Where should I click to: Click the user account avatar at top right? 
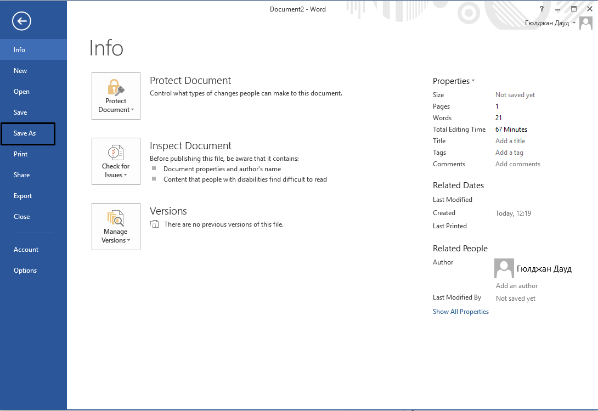tap(585, 23)
